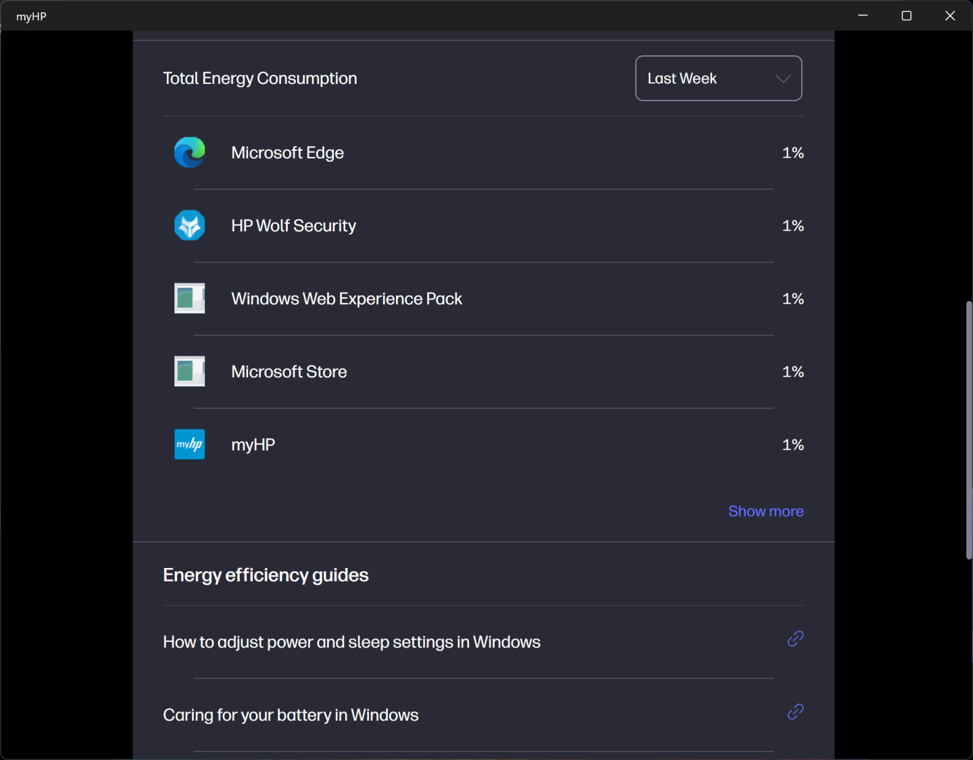
Task: Click the myHP app icon
Action: 190,445
